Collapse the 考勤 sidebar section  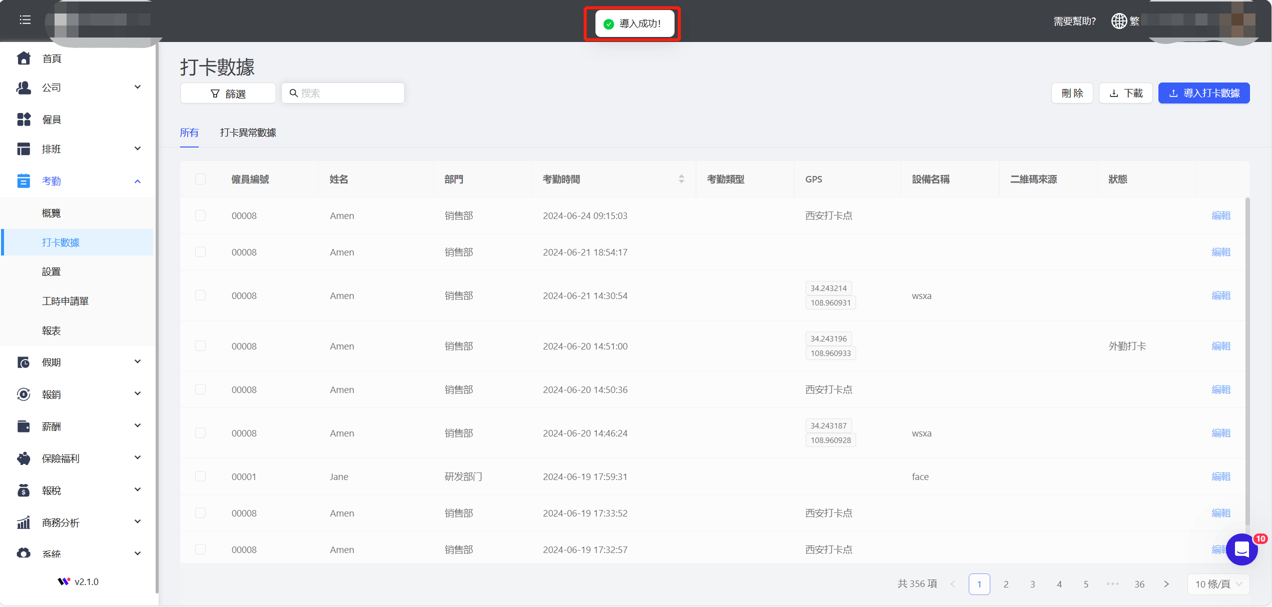tap(137, 181)
